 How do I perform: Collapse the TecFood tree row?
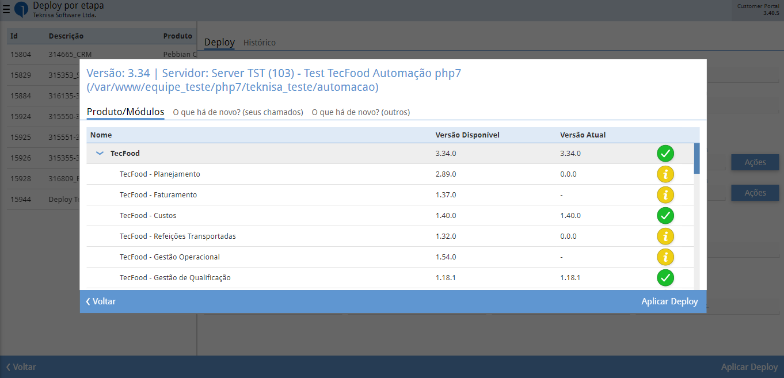pyautogui.click(x=100, y=154)
